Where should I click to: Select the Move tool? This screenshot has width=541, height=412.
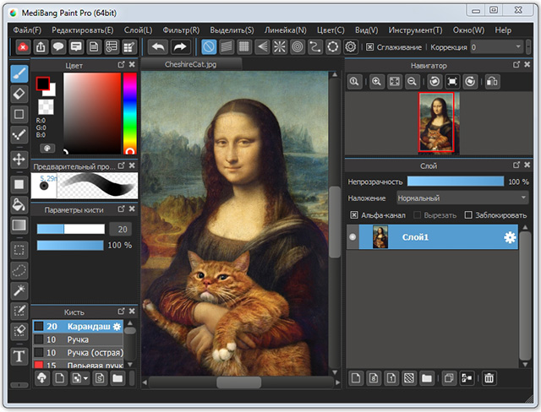(x=19, y=159)
